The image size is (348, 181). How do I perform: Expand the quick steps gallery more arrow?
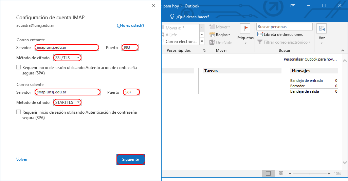202,41
